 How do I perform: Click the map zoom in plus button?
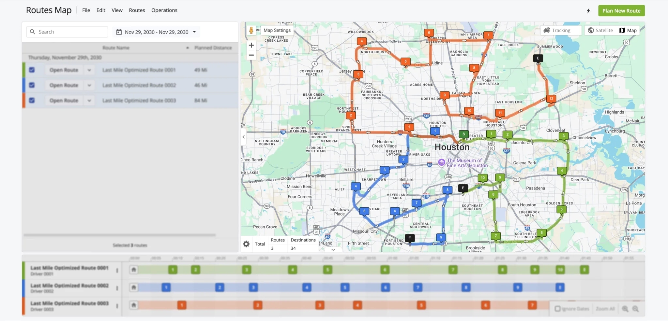pyautogui.click(x=251, y=45)
